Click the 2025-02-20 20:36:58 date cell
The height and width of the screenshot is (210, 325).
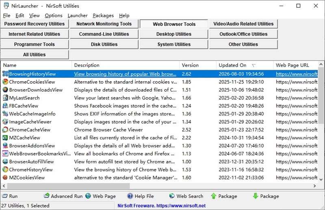tap(241, 98)
